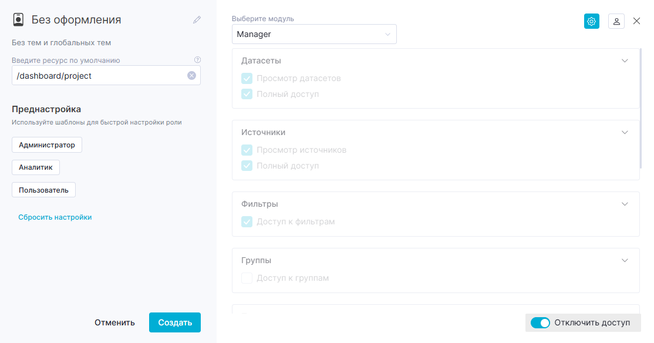Collapse the Датасеты section chevron
Viewport: 654px width, 343px height.
[x=625, y=60]
